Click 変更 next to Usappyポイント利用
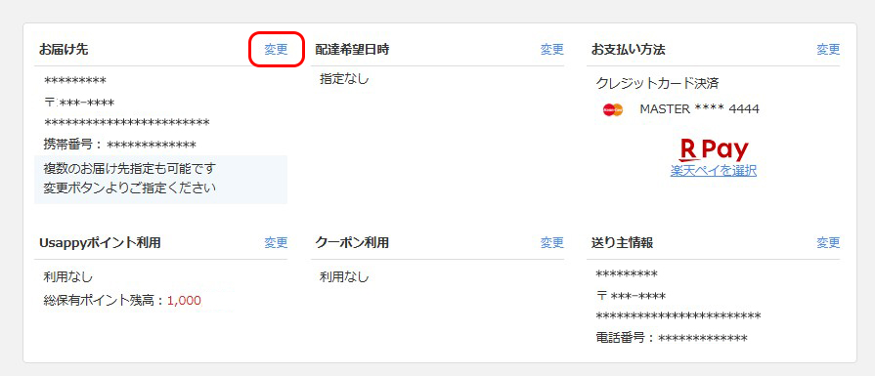 click(276, 243)
